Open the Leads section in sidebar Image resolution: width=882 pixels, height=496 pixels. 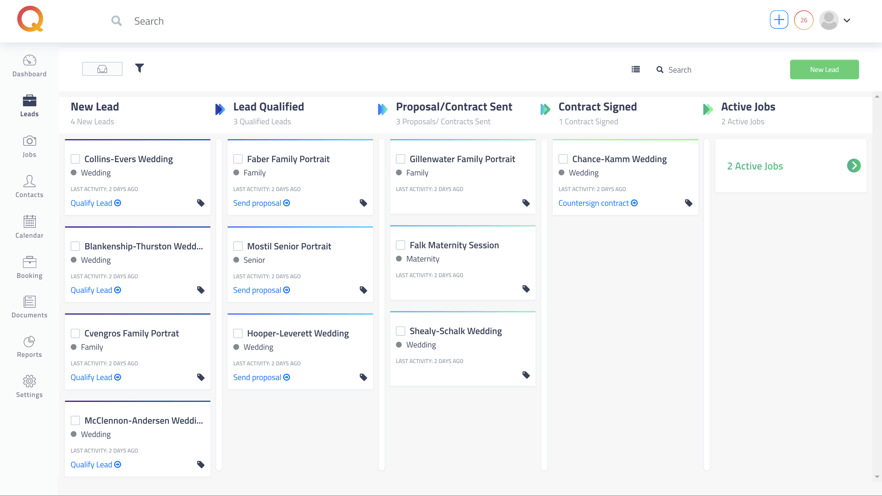point(29,106)
